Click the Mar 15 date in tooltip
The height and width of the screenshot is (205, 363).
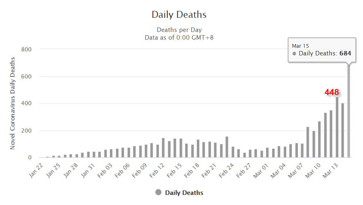[300, 46]
